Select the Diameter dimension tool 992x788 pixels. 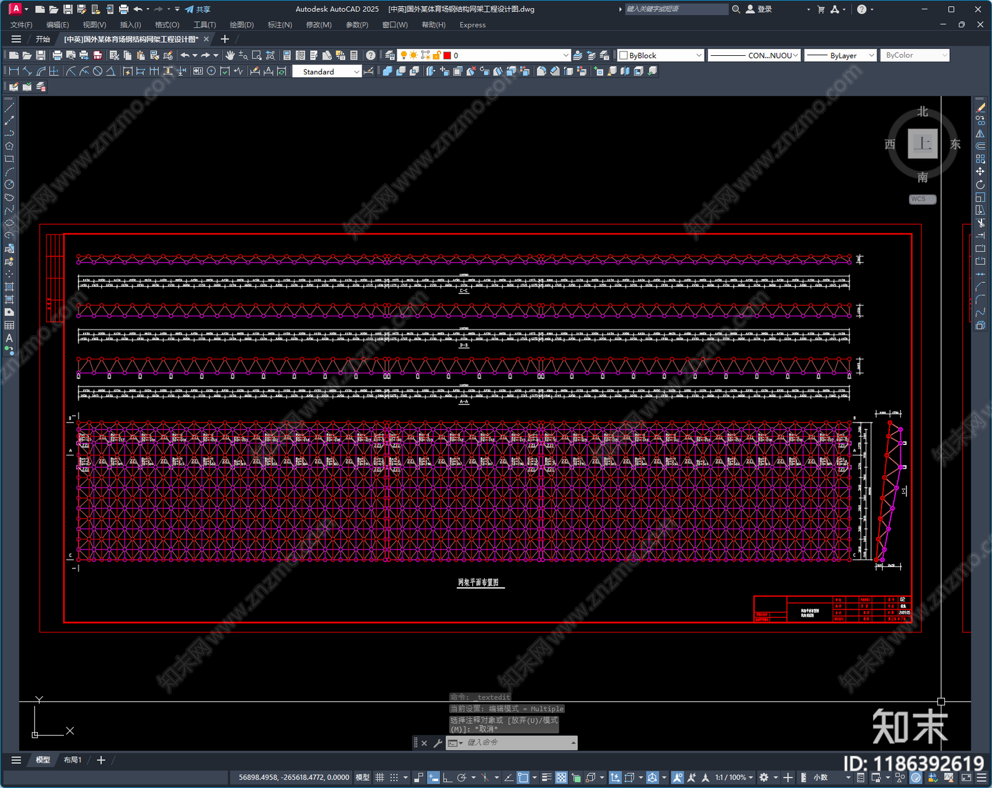(x=97, y=71)
